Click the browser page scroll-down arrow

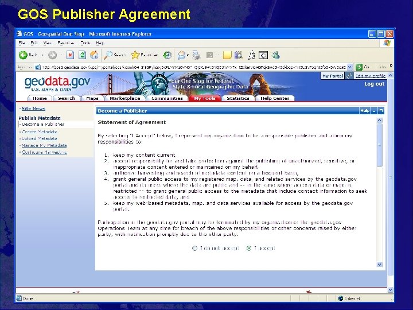pos(391,289)
